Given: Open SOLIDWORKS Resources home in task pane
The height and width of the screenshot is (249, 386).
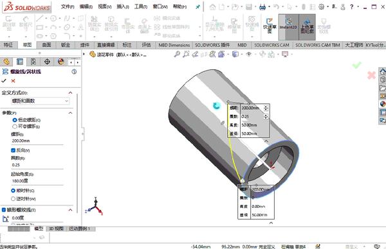Looking at the screenshot, I should tap(383, 71).
